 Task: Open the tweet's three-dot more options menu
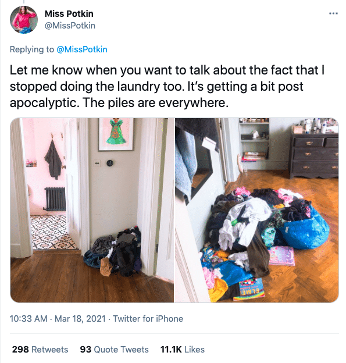[333, 13]
